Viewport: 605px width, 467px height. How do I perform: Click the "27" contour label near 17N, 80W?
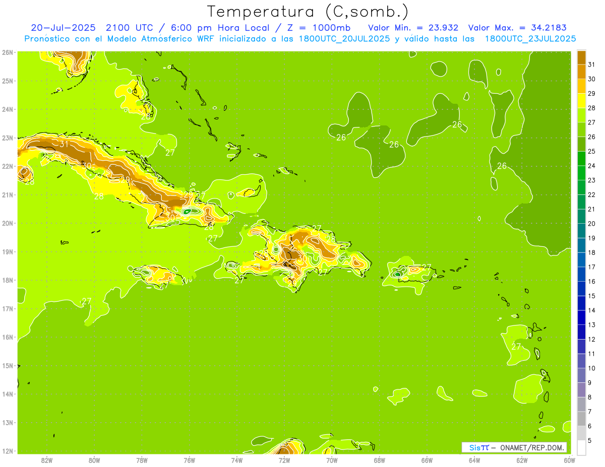(87, 301)
